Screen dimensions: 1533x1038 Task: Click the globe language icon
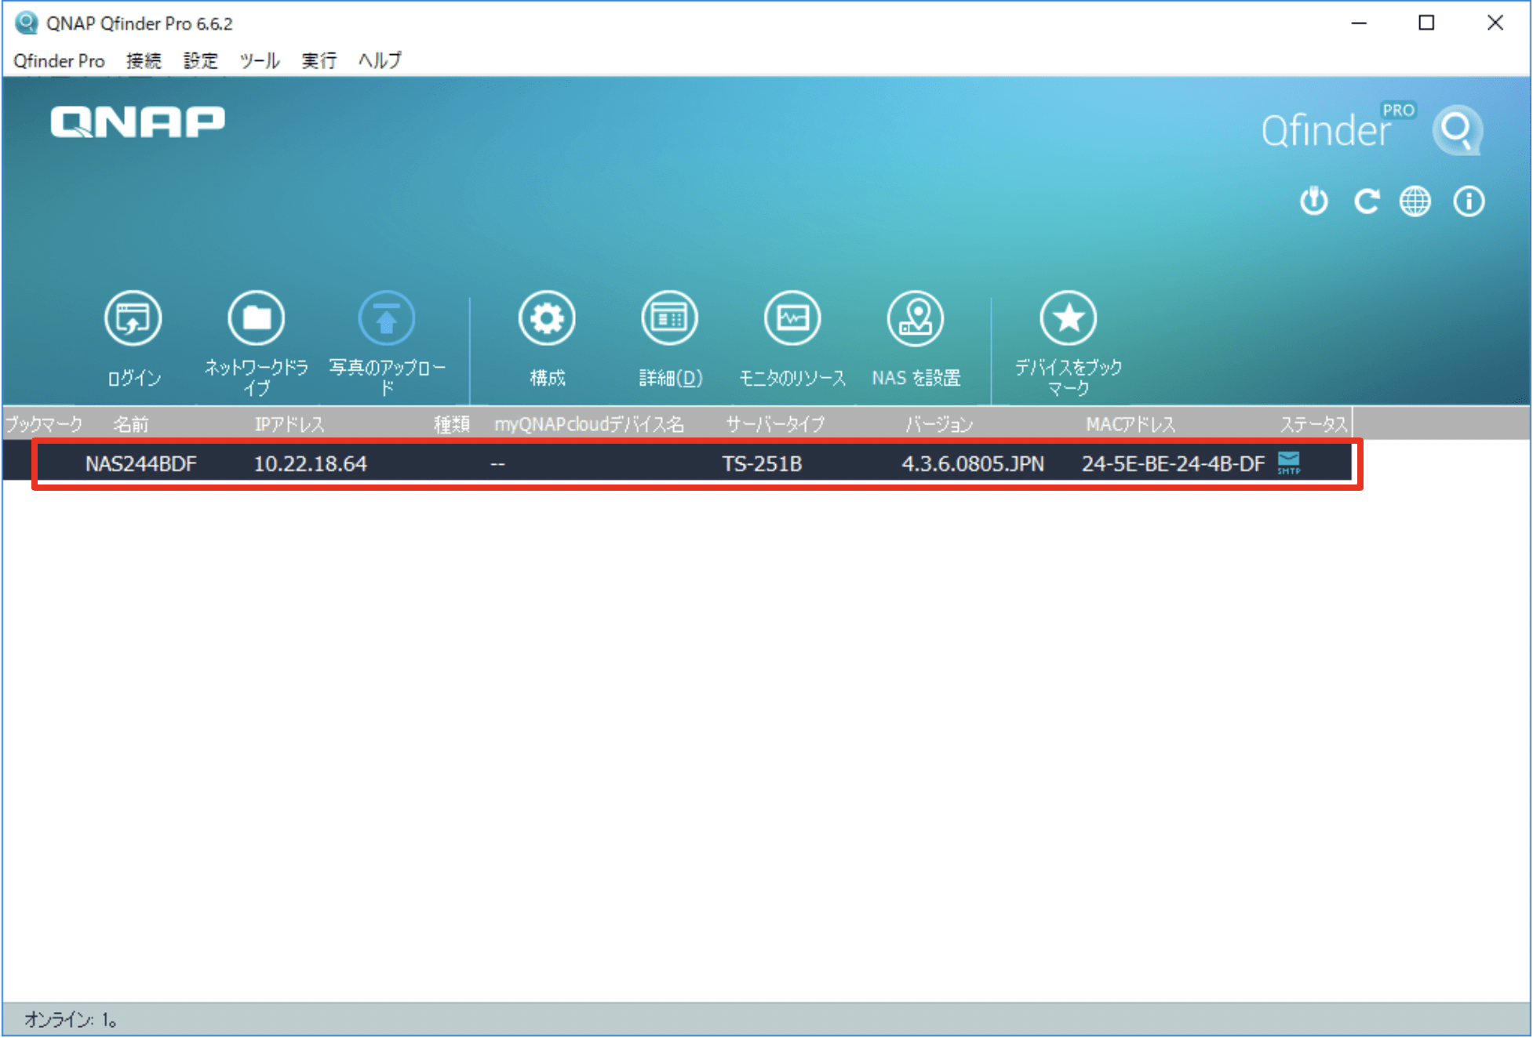[1416, 201]
